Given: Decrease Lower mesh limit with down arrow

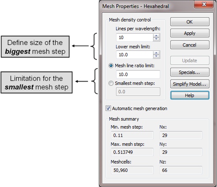Looking at the screenshot, I should pyautogui.click(x=156, y=56).
